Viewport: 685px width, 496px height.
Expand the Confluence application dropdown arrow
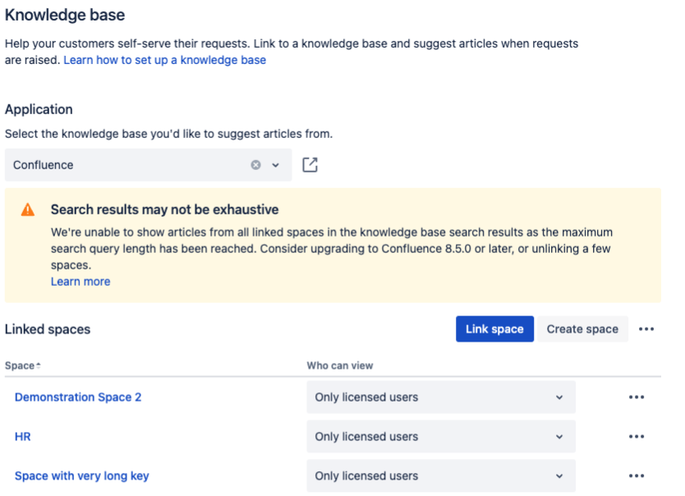[x=276, y=165]
